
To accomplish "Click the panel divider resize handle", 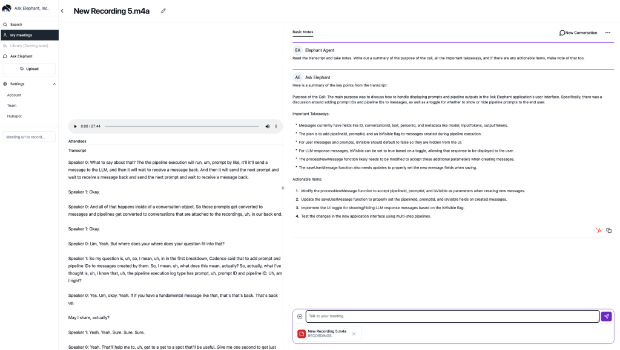I will [x=283, y=188].
